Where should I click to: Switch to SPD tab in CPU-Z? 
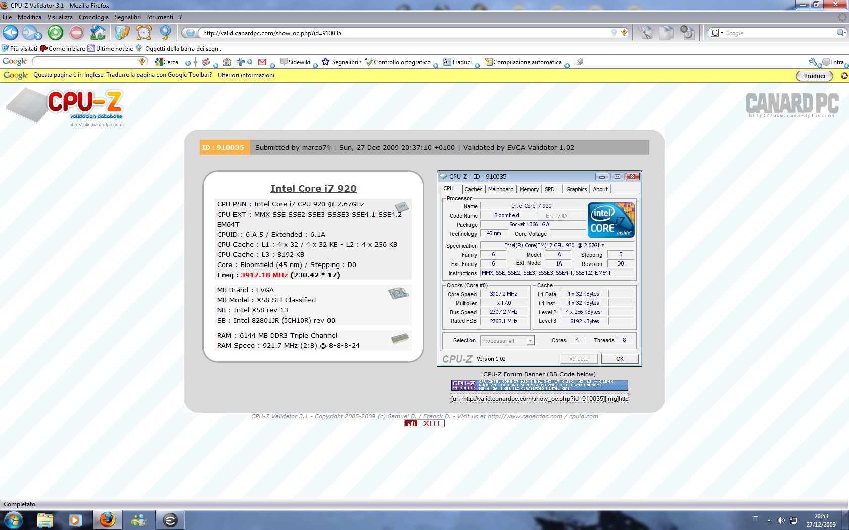pyautogui.click(x=550, y=189)
